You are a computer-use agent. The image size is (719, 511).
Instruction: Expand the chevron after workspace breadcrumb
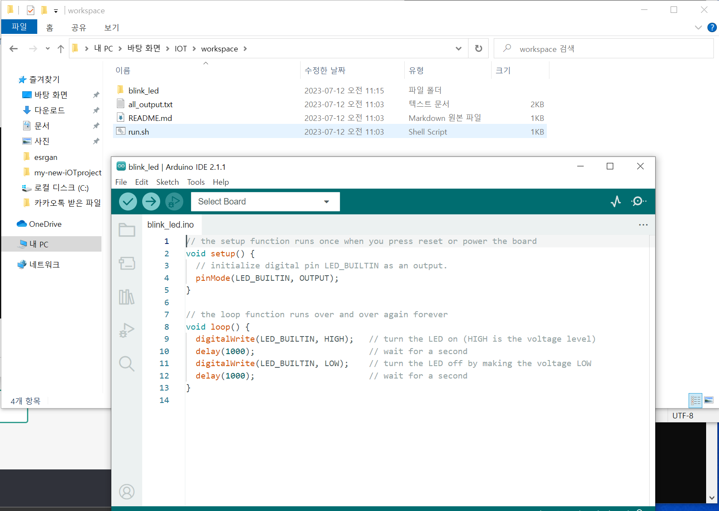[245, 49]
